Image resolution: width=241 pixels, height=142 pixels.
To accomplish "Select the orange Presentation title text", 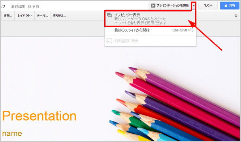I will [x=39, y=116].
